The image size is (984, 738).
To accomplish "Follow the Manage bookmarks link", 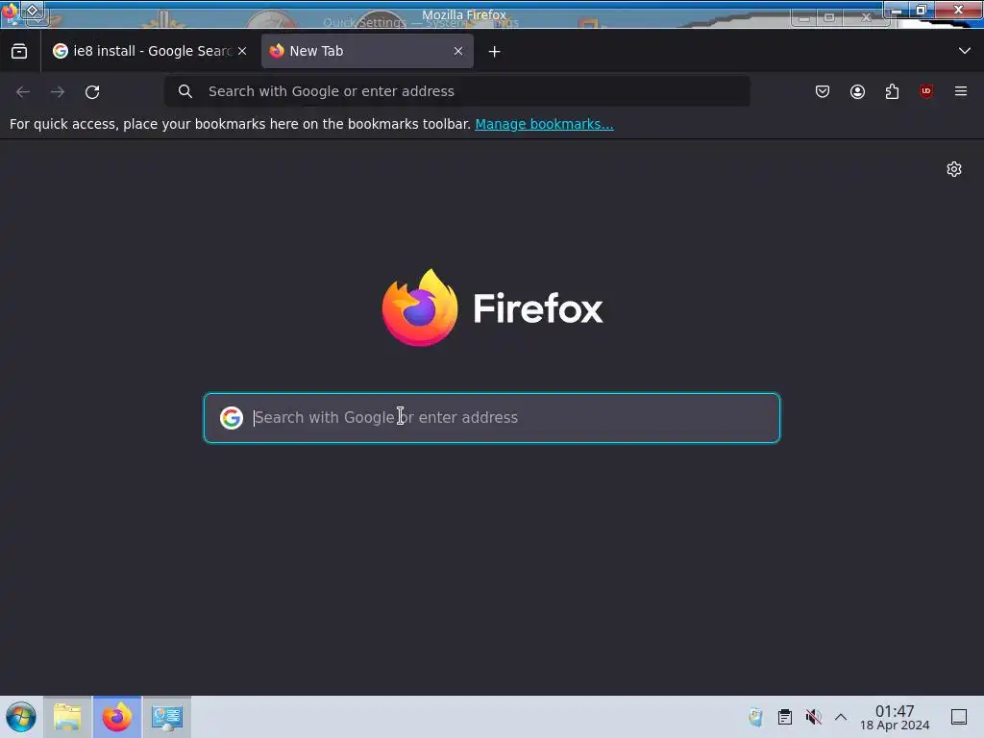I will coord(544,124).
